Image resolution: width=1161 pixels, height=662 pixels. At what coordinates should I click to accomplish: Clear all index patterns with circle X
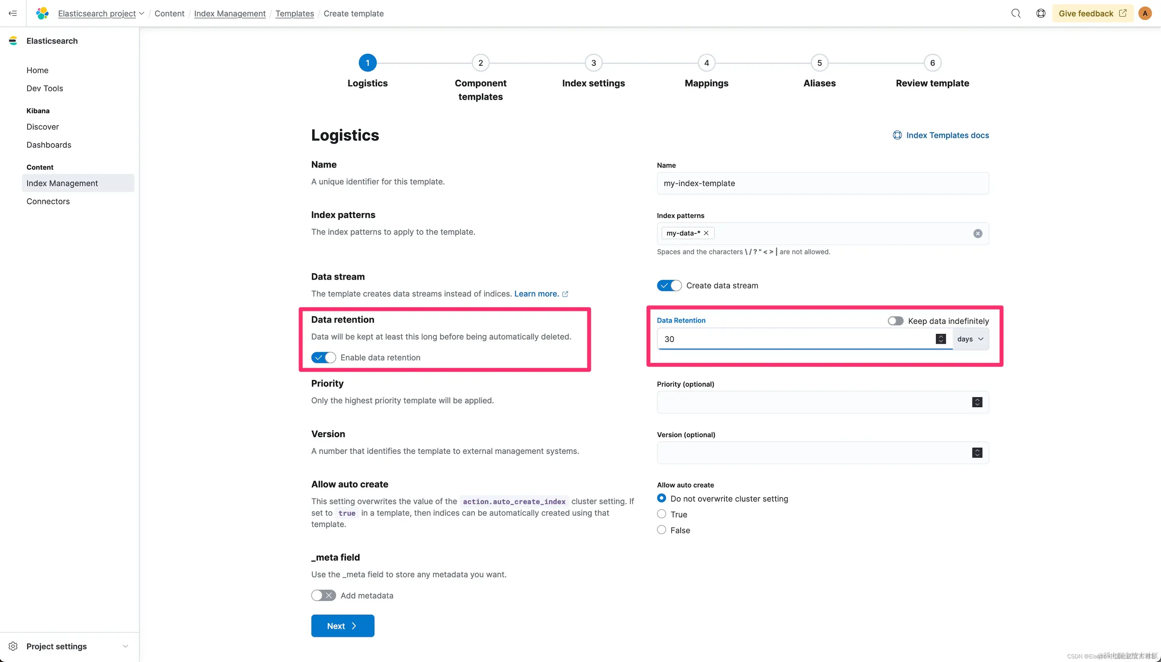coord(977,234)
